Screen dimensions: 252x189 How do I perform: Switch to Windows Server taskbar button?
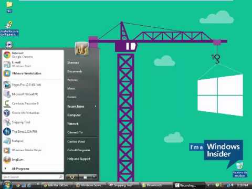click(x=90, y=185)
